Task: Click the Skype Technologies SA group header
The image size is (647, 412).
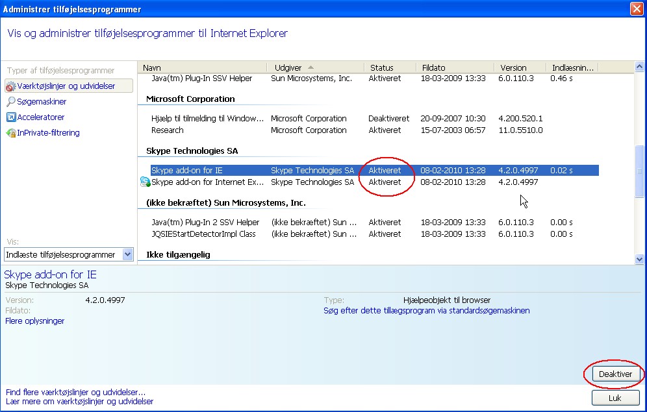Action: pyautogui.click(x=192, y=151)
